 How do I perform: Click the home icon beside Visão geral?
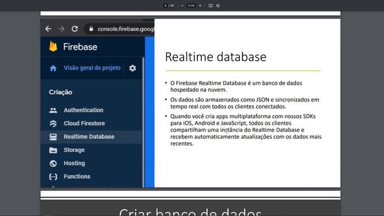coord(53,68)
